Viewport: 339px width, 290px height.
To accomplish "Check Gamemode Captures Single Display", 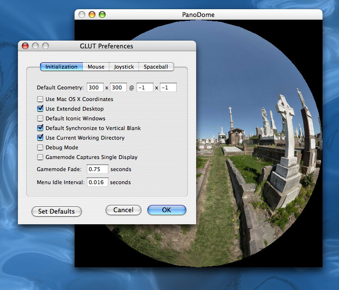I will pos(40,157).
